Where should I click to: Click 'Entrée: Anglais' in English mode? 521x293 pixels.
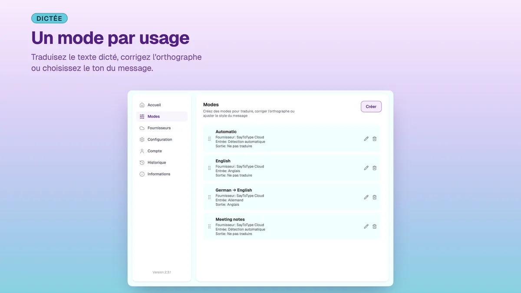click(x=228, y=171)
